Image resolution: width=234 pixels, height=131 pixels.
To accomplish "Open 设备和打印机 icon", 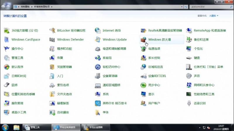I will click(143, 76).
